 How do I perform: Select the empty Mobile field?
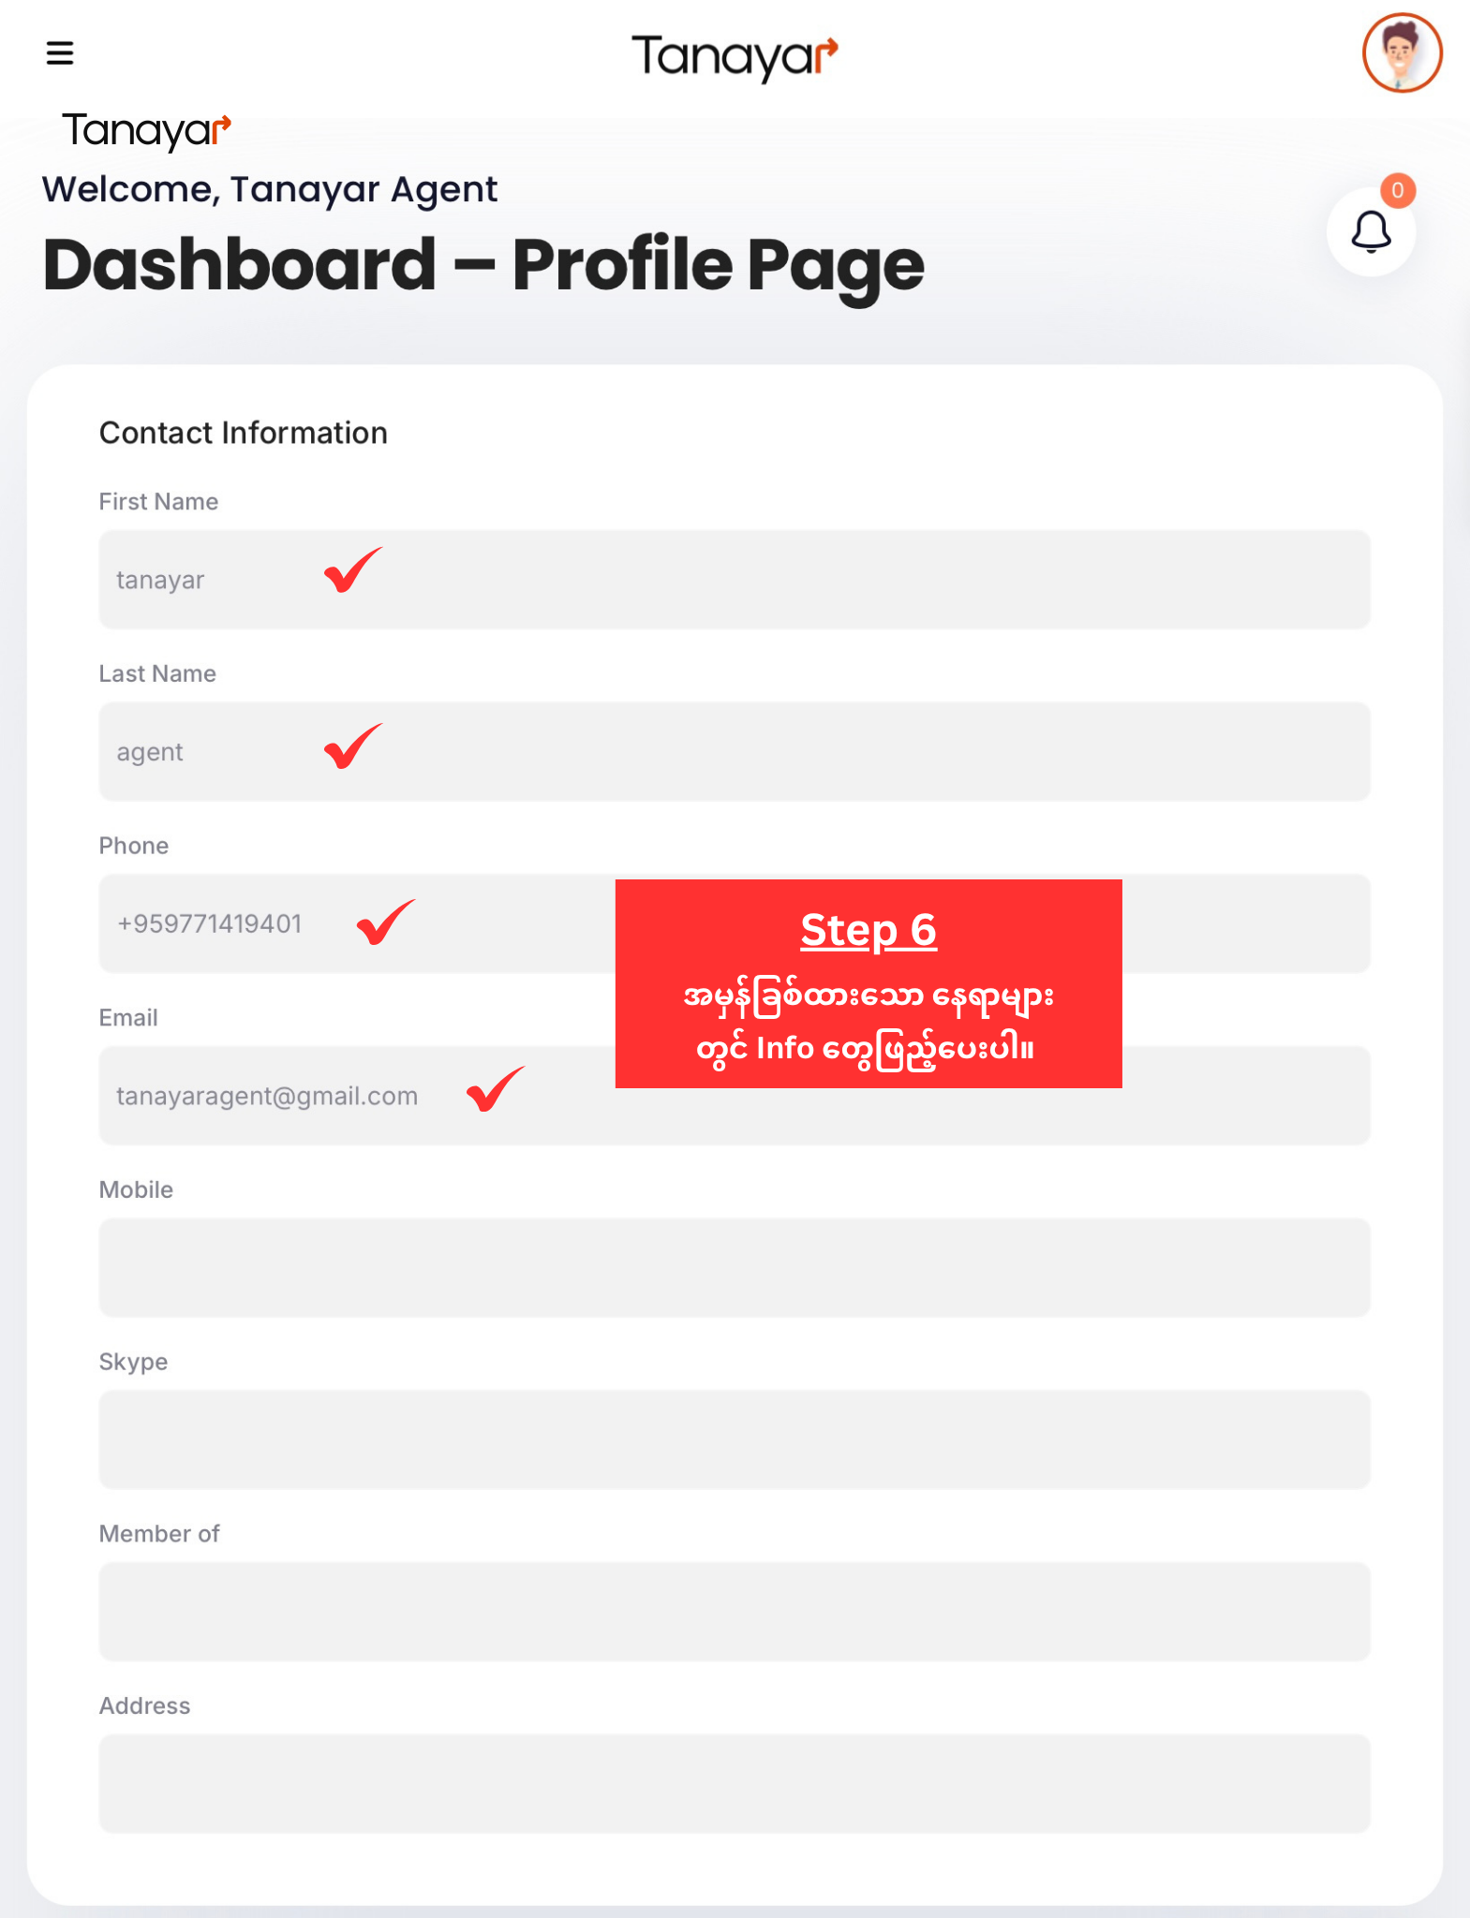click(x=735, y=1268)
